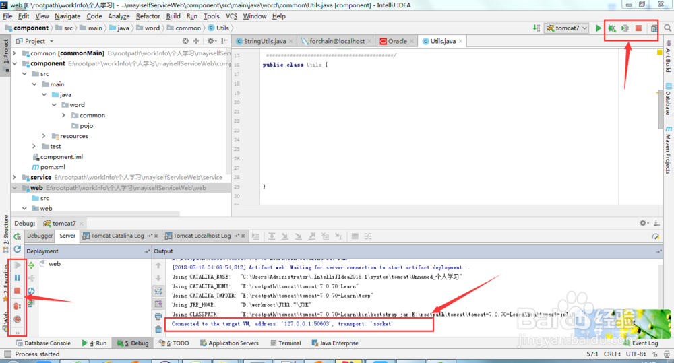Open the Database Console tool window
This screenshot has height=363, width=674.
point(43,343)
